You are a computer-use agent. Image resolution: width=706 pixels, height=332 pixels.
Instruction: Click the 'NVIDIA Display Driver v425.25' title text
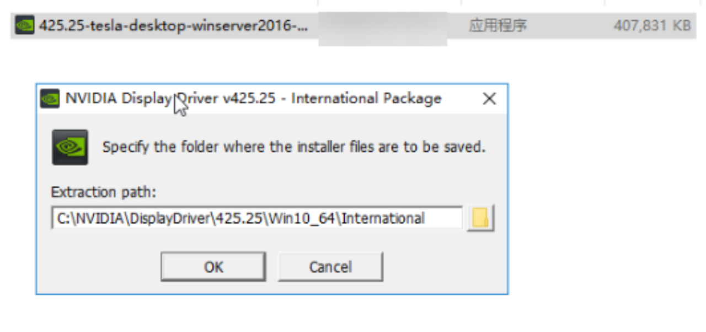[x=170, y=99]
